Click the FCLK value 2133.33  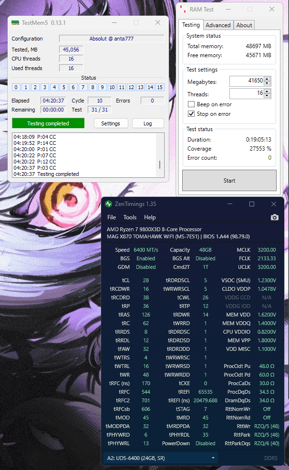point(267,258)
